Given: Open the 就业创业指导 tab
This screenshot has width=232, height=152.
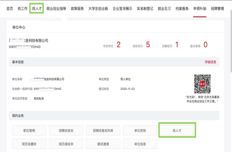Looking at the screenshot, I should click(56, 9).
